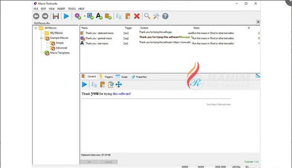Select the 'Thank you - general macro' row

coord(170,38)
